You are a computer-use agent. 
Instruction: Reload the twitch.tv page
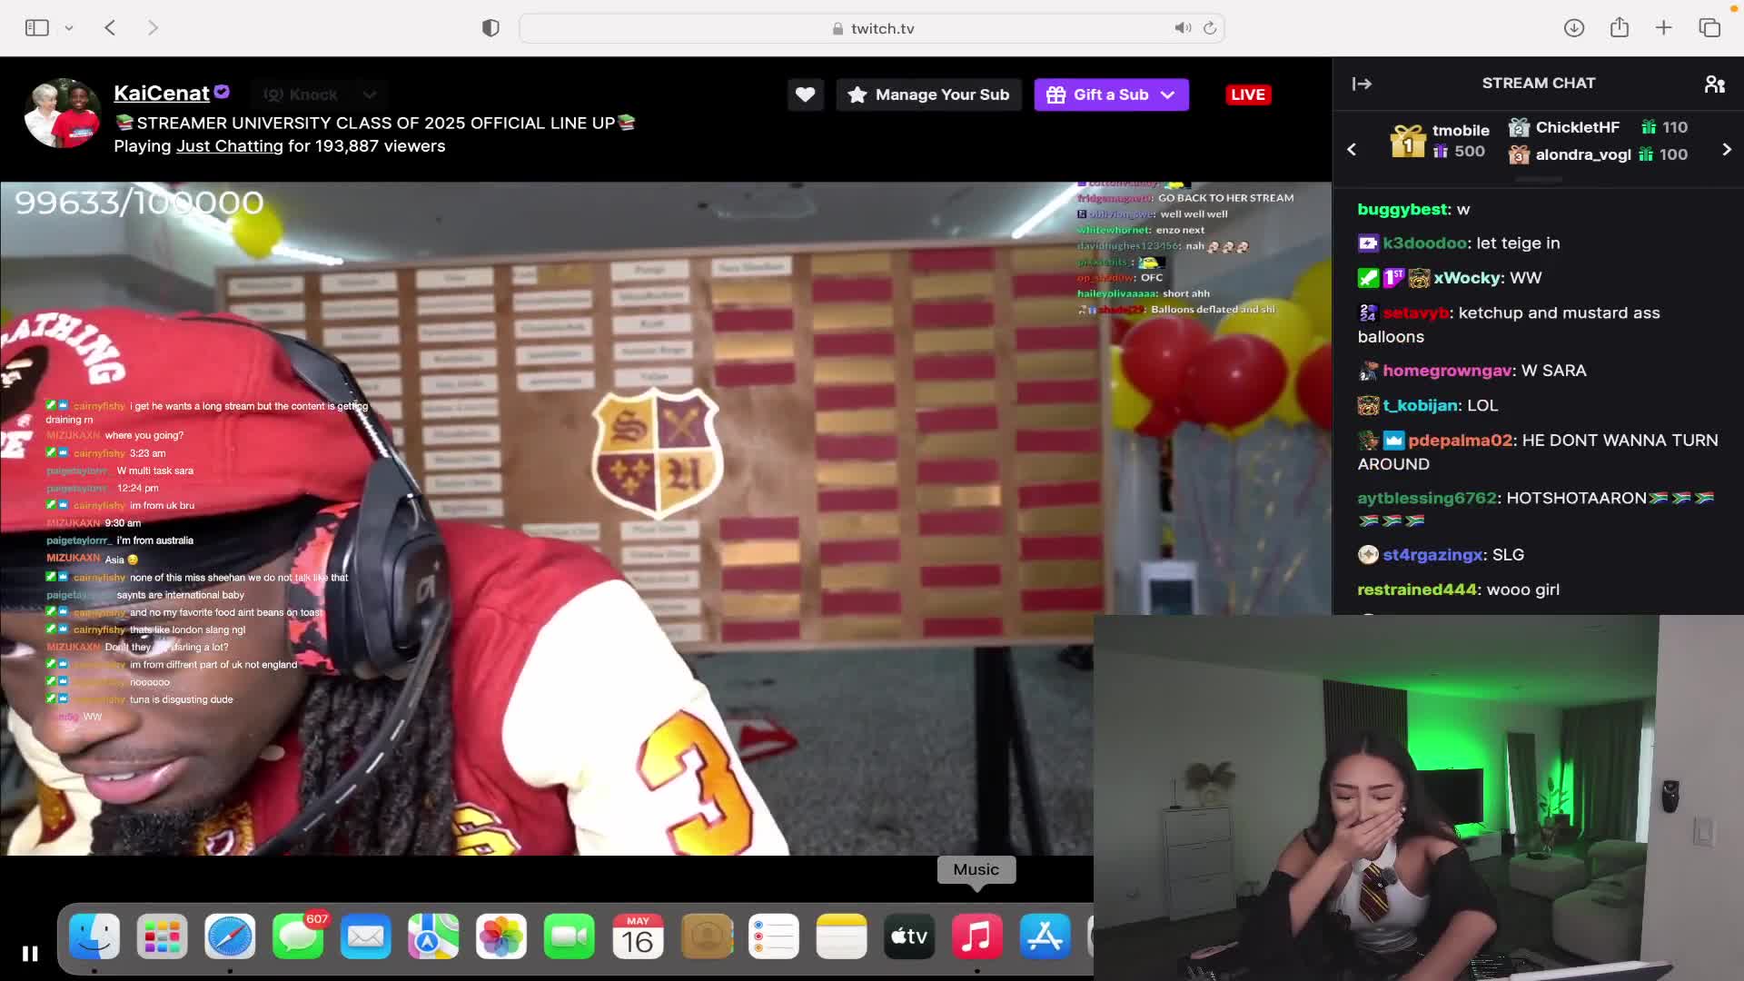pyautogui.click(x=1210, y=28)
